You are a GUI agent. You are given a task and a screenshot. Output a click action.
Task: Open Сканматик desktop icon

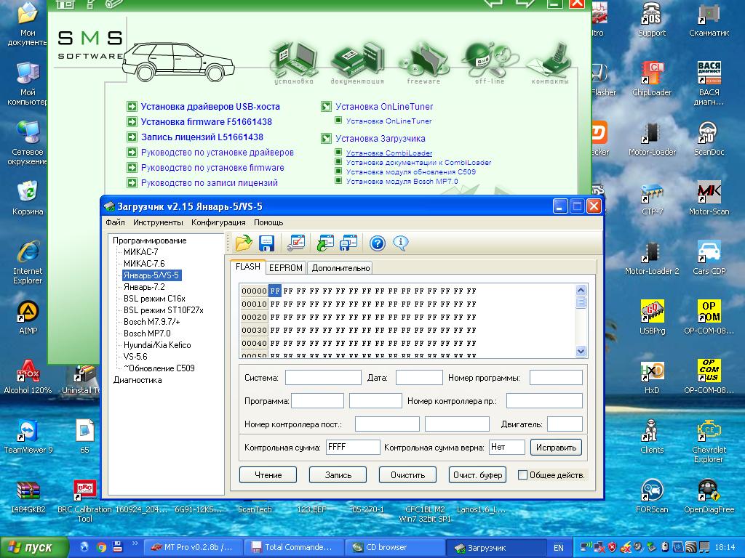click(x=709, y=20)
